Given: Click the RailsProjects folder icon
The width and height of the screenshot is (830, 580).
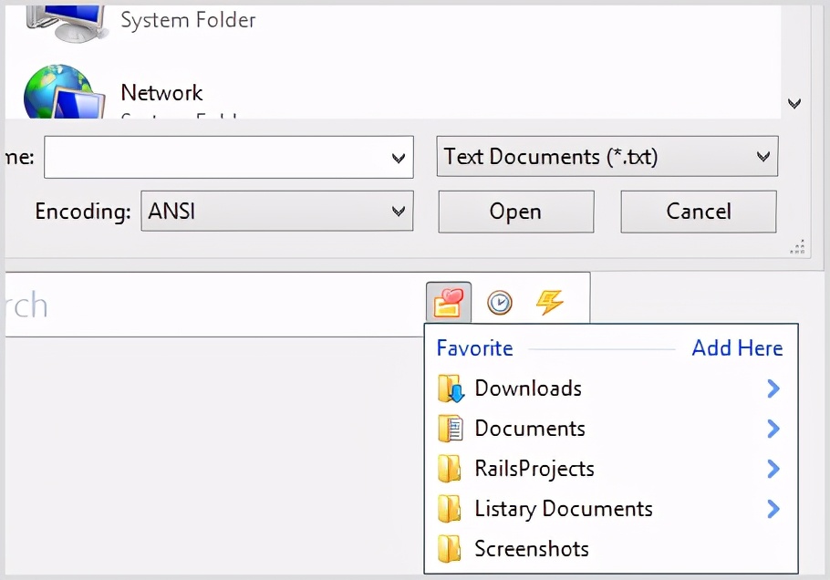Looking at the screenshot, I should [450, 469].
